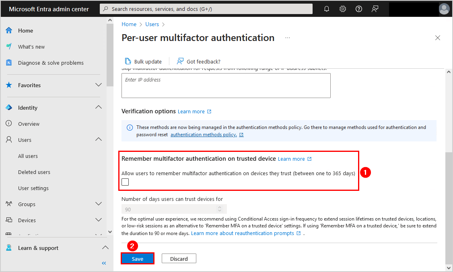Click the Discard button
Viewport: 453px width, 272px height.
179,259
